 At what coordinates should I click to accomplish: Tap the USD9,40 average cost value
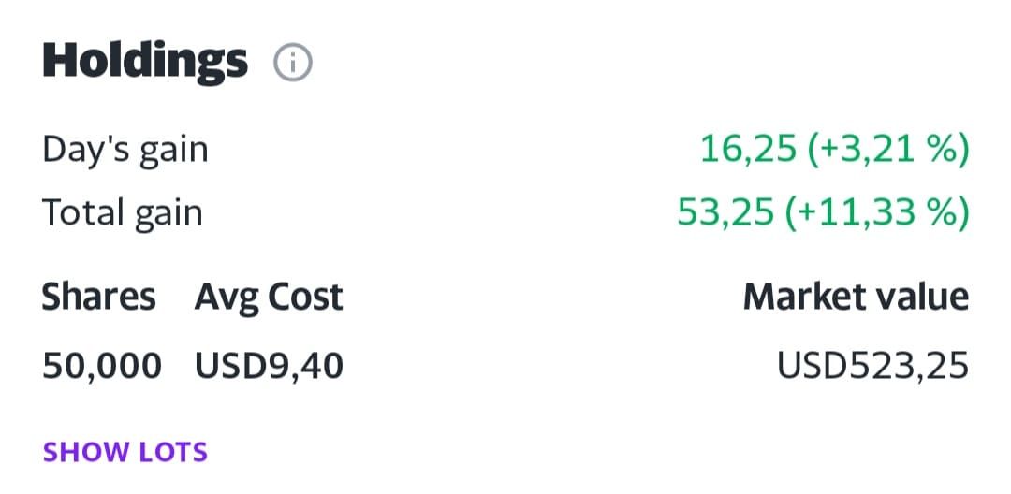(x=269, y=366)
